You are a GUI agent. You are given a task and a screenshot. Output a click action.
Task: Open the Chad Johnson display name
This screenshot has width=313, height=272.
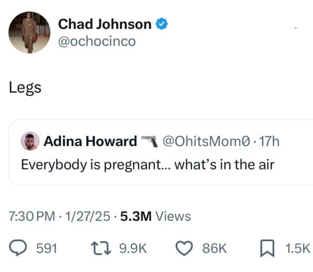pyautogui.click(x=104, y=24)
